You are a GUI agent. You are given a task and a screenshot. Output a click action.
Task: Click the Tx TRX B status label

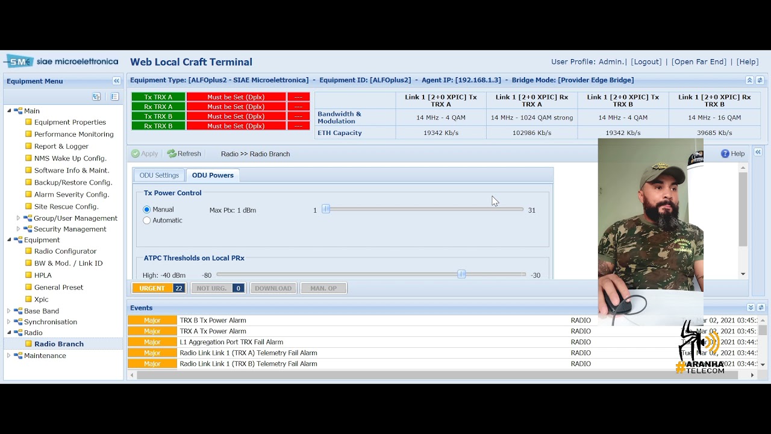(x=158, y=116)
